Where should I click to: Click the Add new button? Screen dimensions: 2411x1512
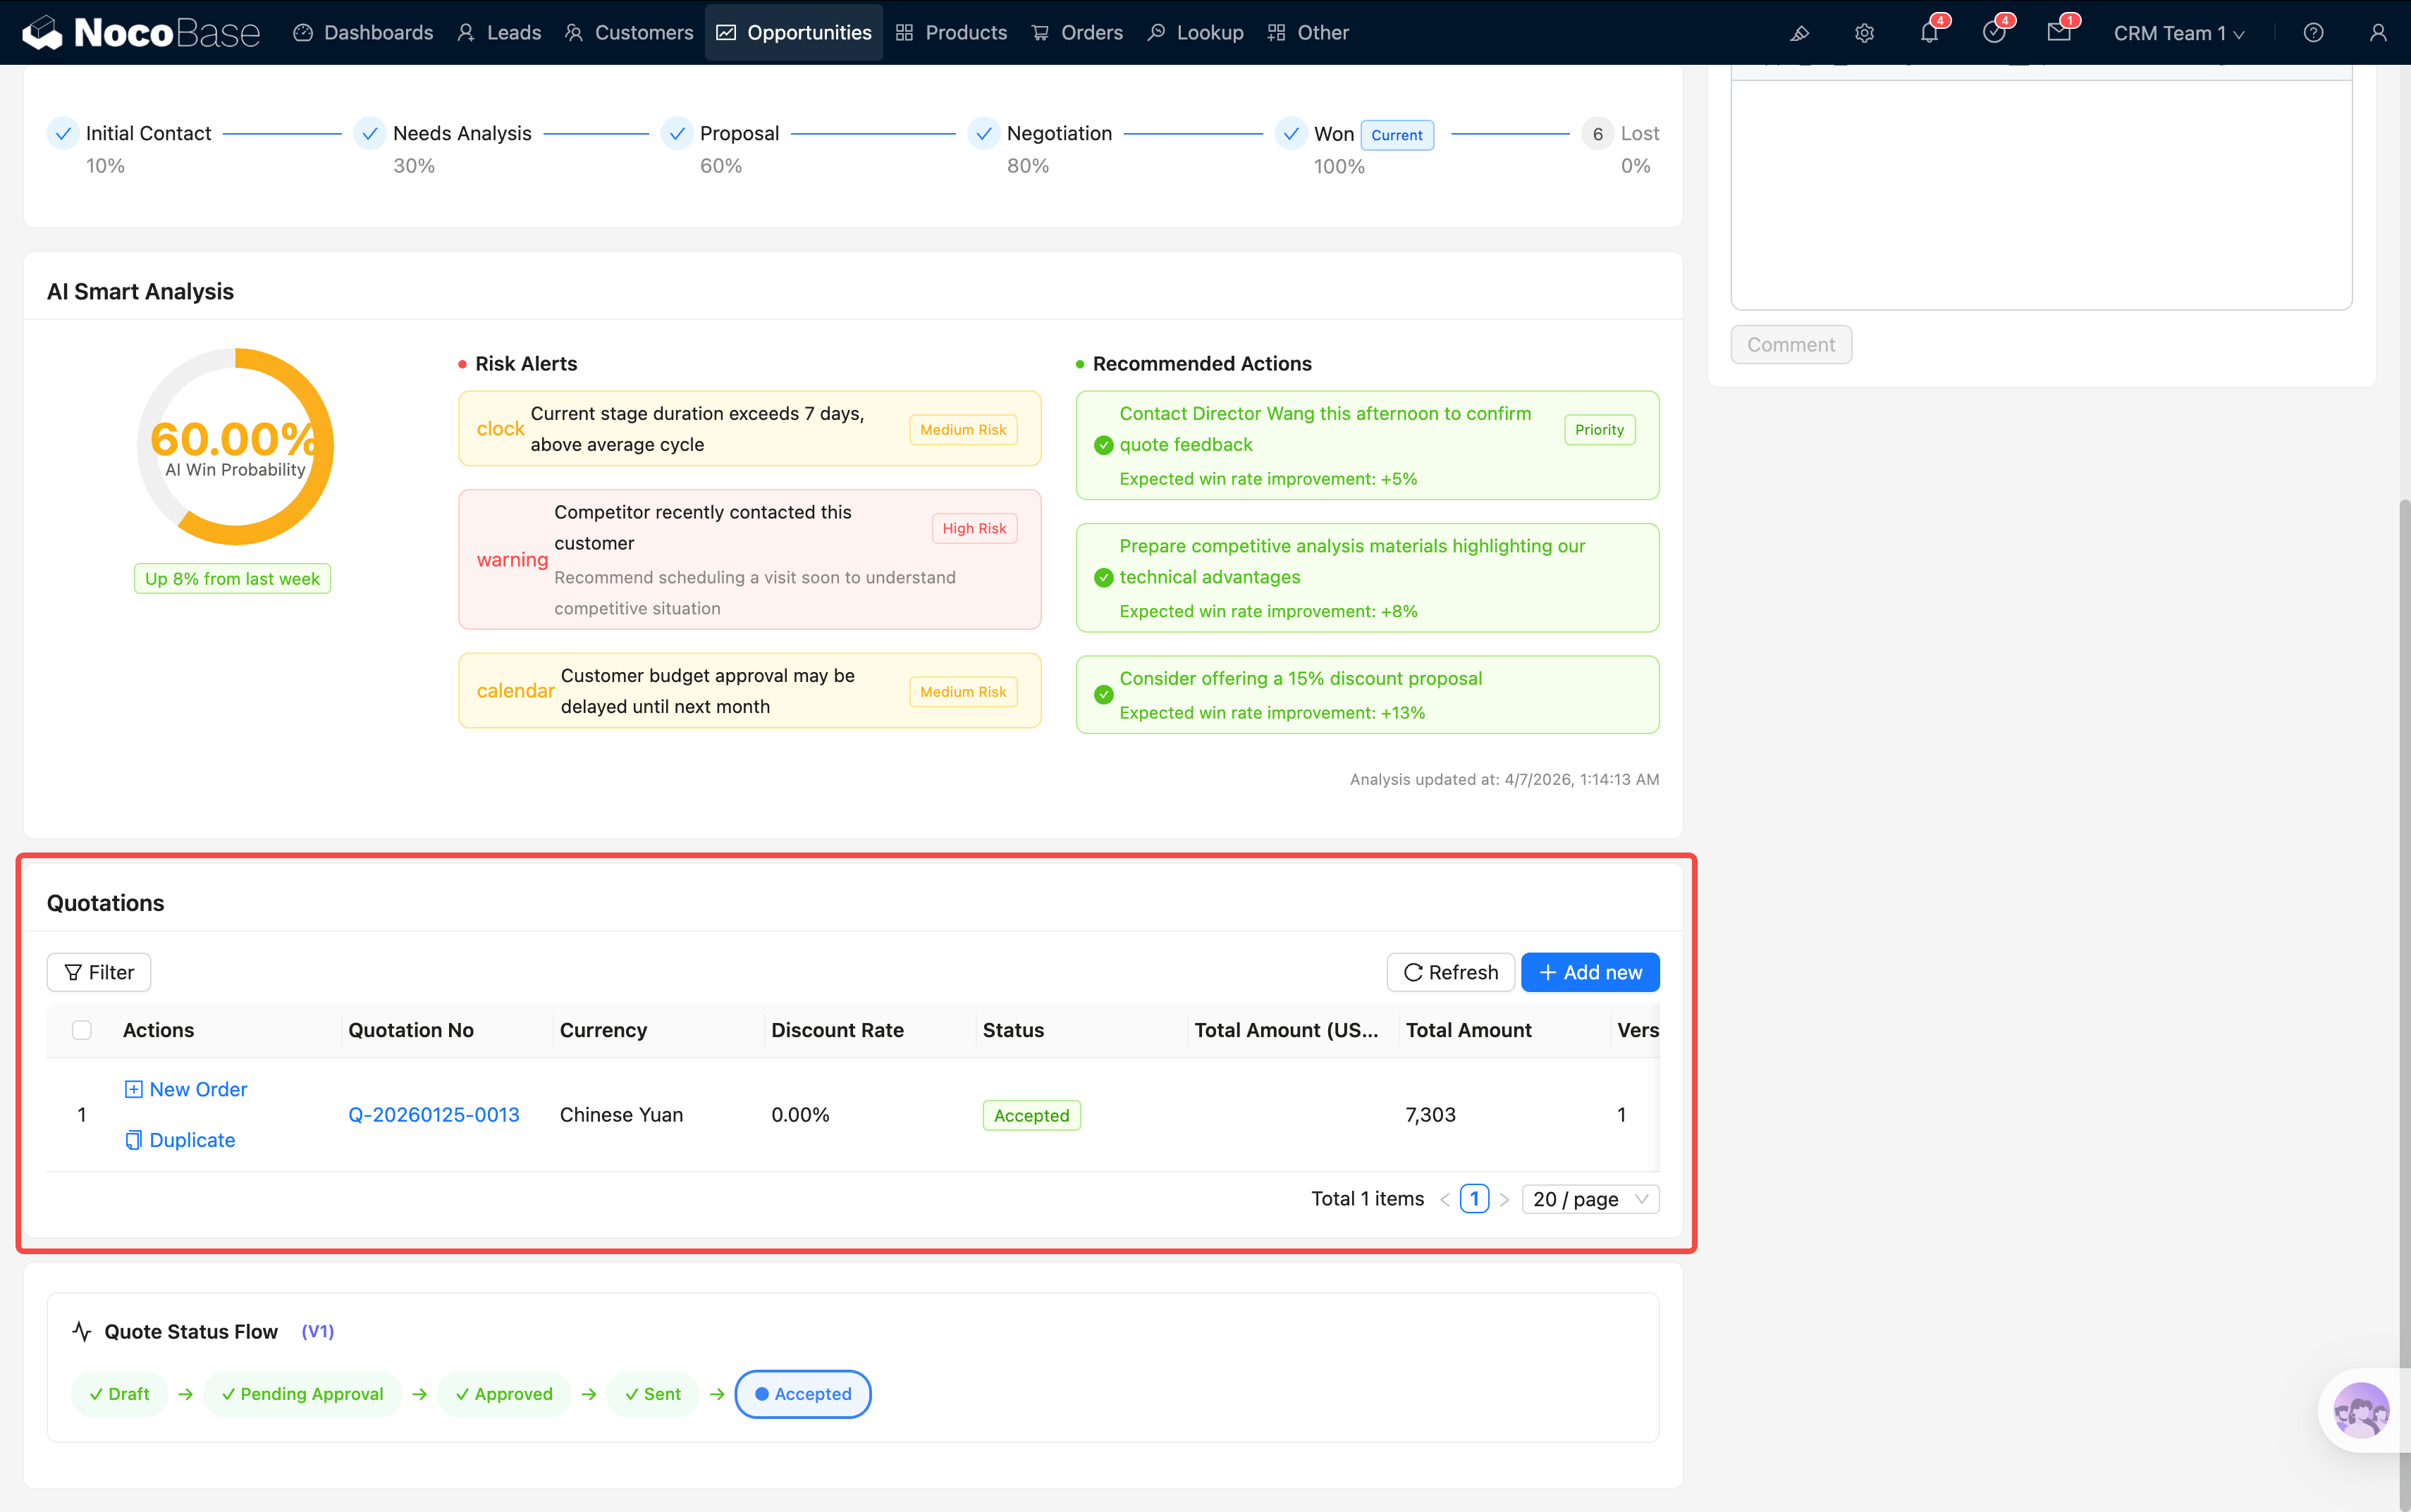pyautogui.click(x=1590, y=972)
